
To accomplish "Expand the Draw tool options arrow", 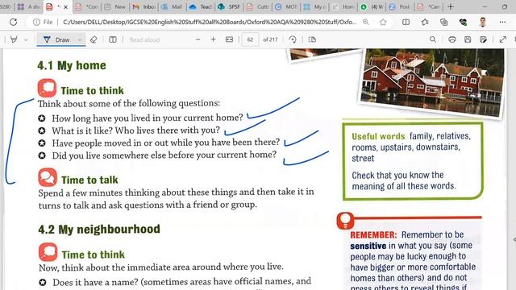I will pyautogui.click(x=80, y=39).
